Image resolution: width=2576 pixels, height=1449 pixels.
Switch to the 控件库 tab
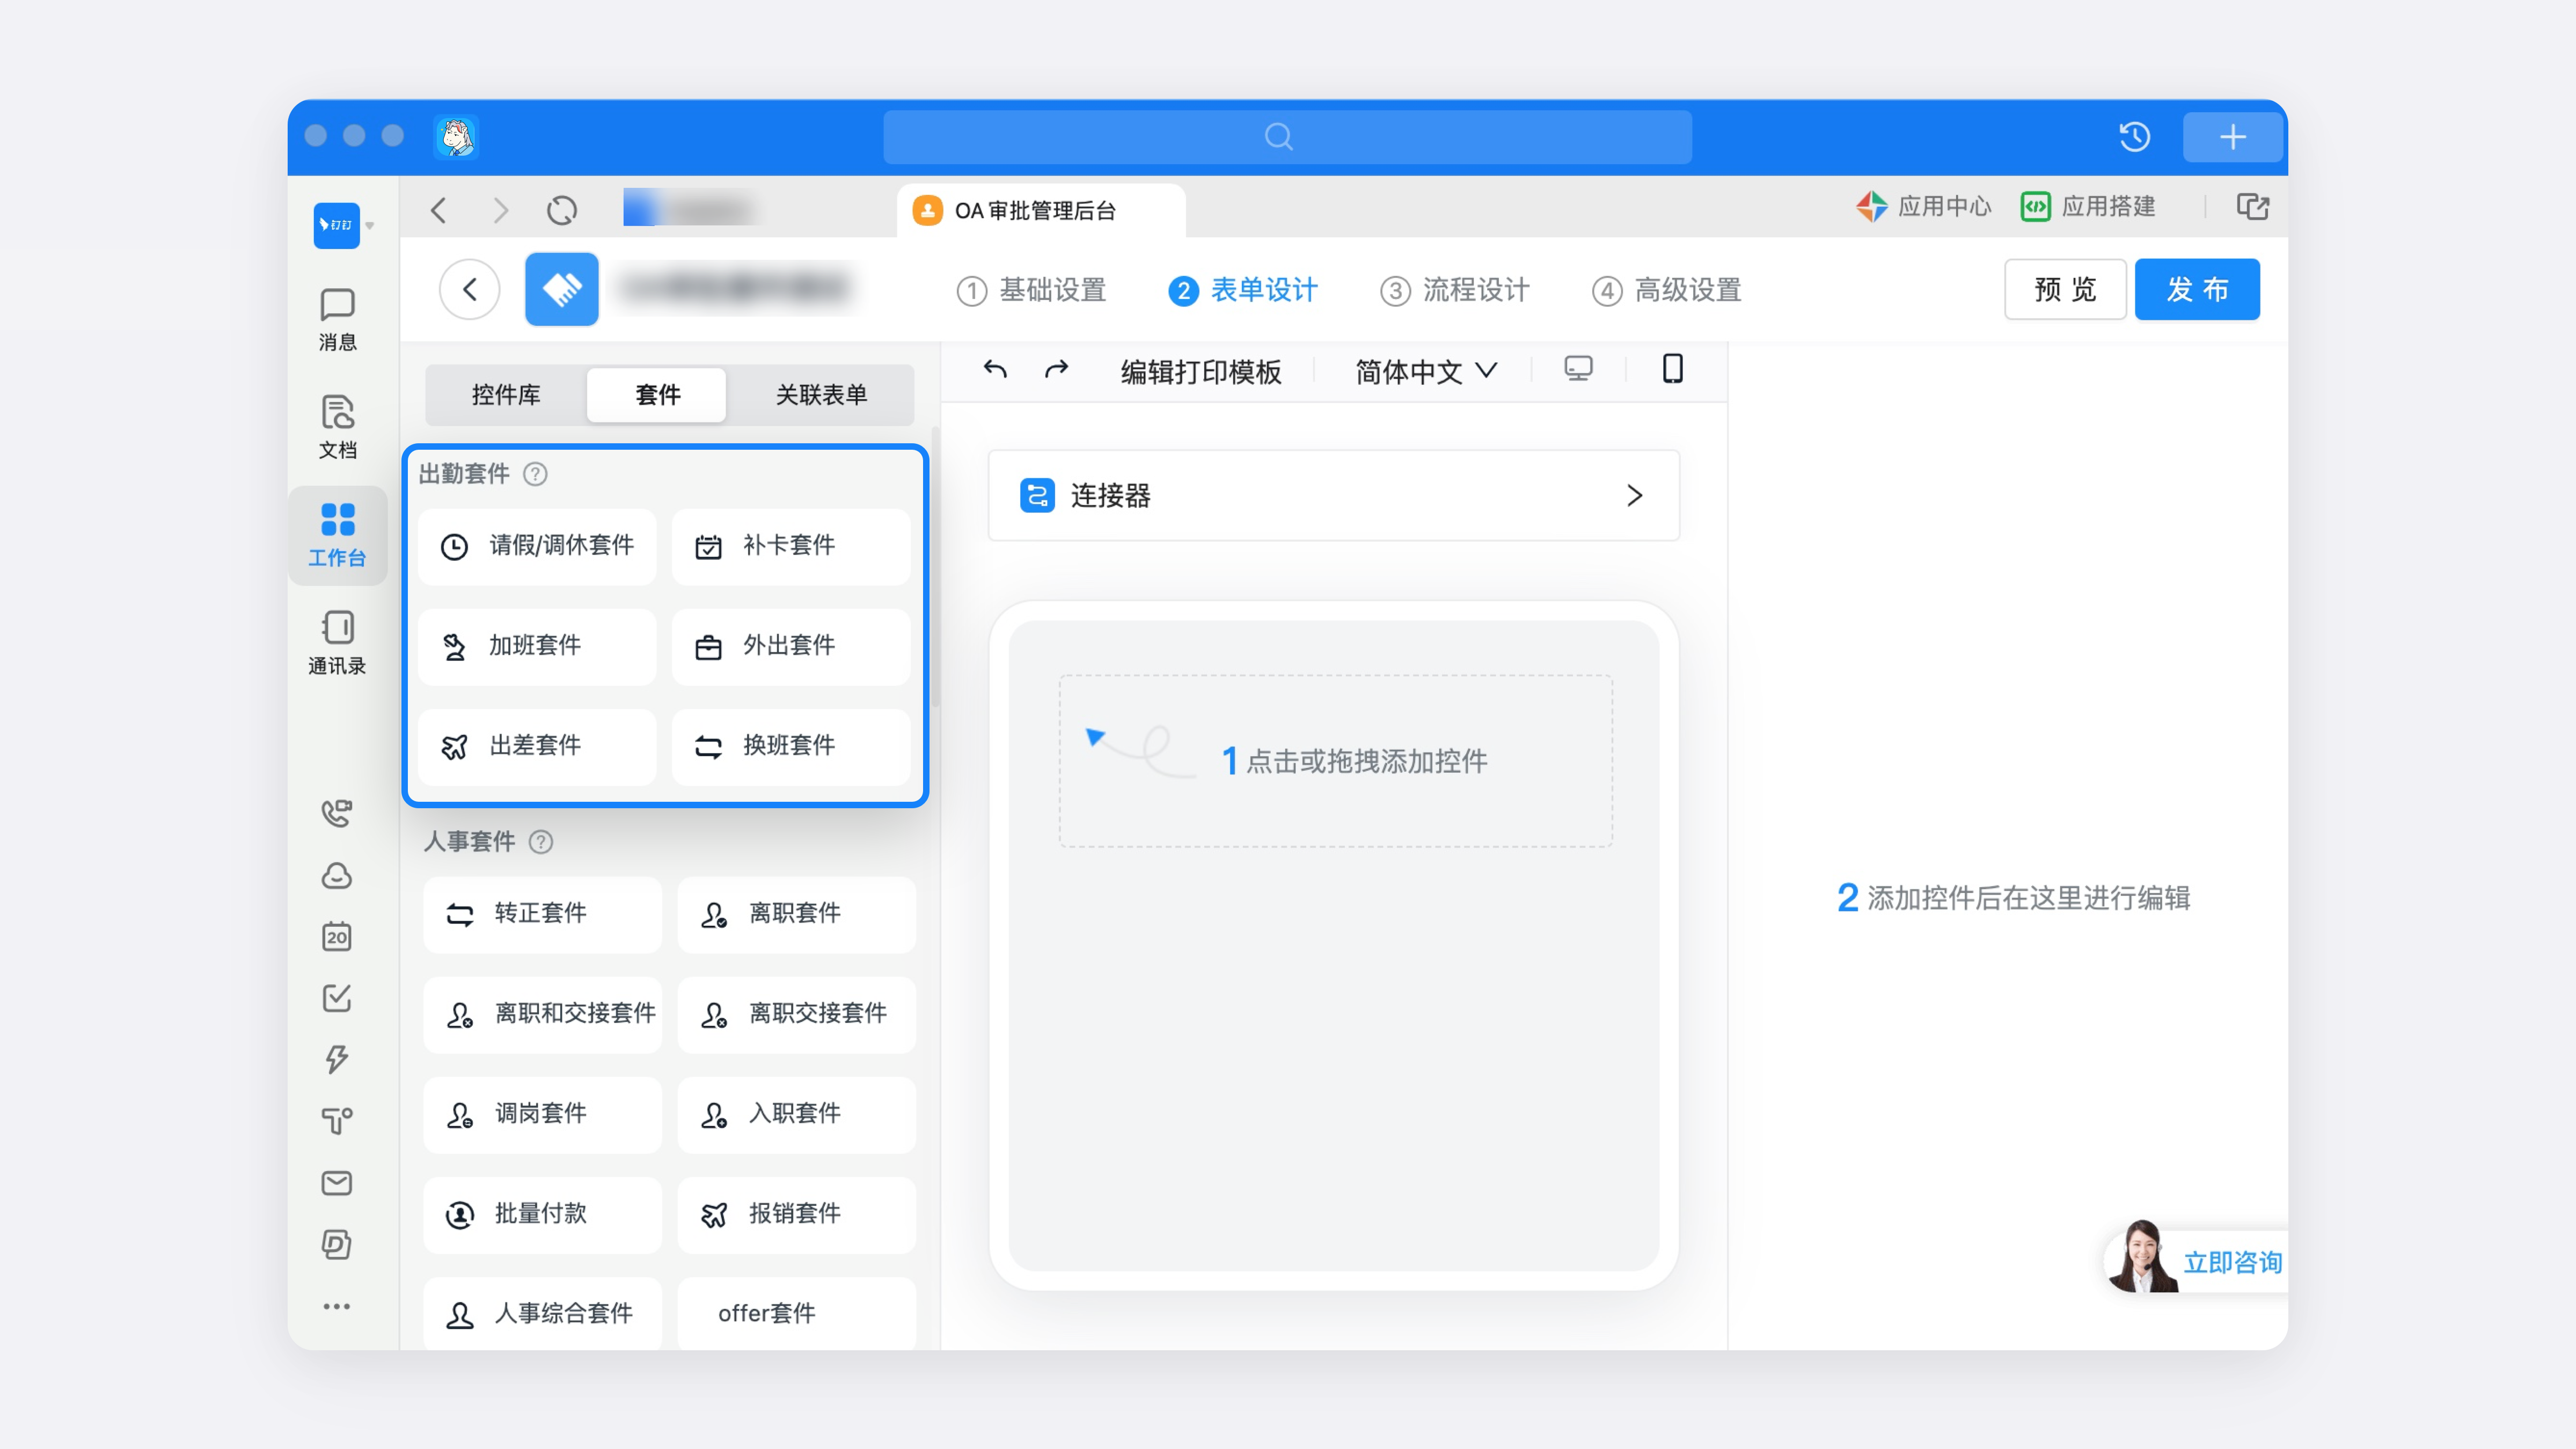point(506,394)
